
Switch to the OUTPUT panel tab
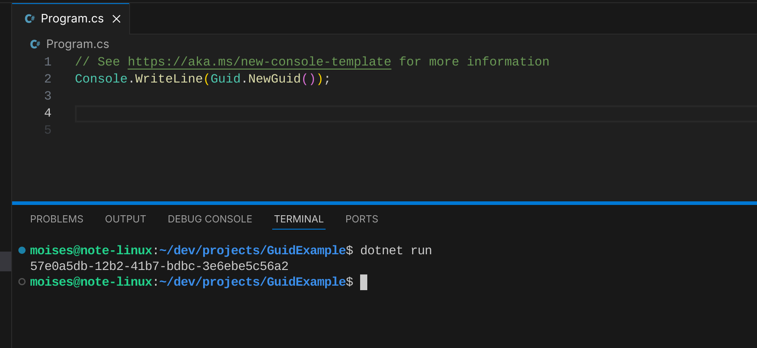126,219
